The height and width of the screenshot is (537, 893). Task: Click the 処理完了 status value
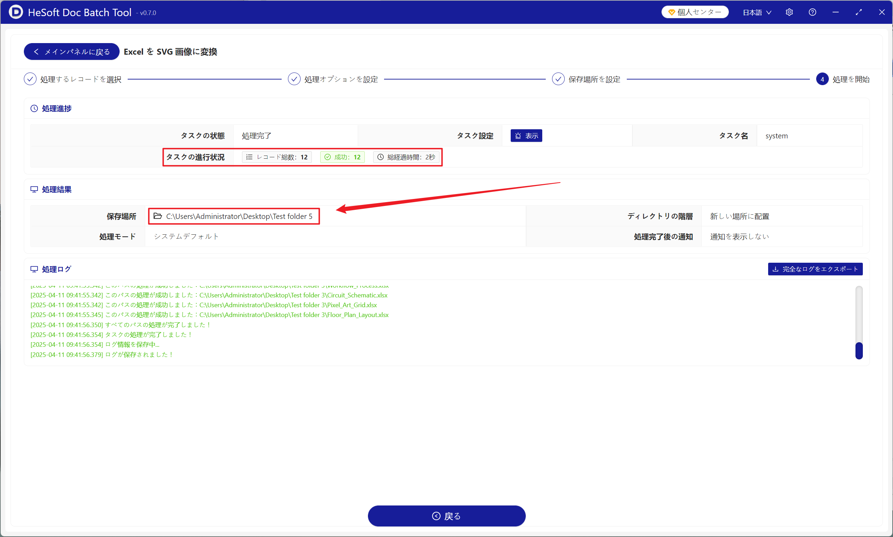tap(256, 136)
